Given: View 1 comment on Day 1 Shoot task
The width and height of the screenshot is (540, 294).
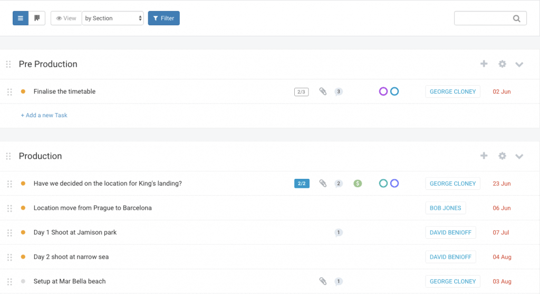Looking at the screenshot, I should coord(339,232).
